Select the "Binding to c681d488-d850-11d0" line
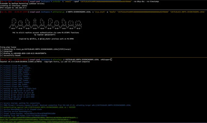This screenshot has width=207, height=123. click(x=23, y=53)
